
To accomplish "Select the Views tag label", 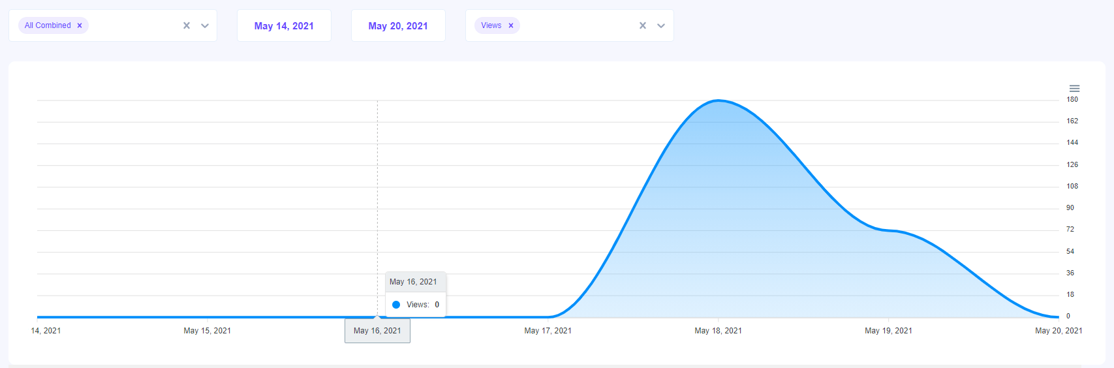I will [x=491, y=25].
